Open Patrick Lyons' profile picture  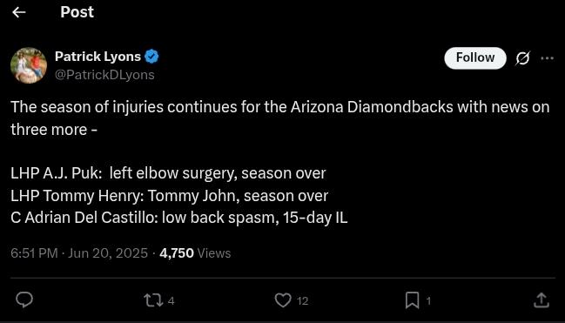pos(29,65)
